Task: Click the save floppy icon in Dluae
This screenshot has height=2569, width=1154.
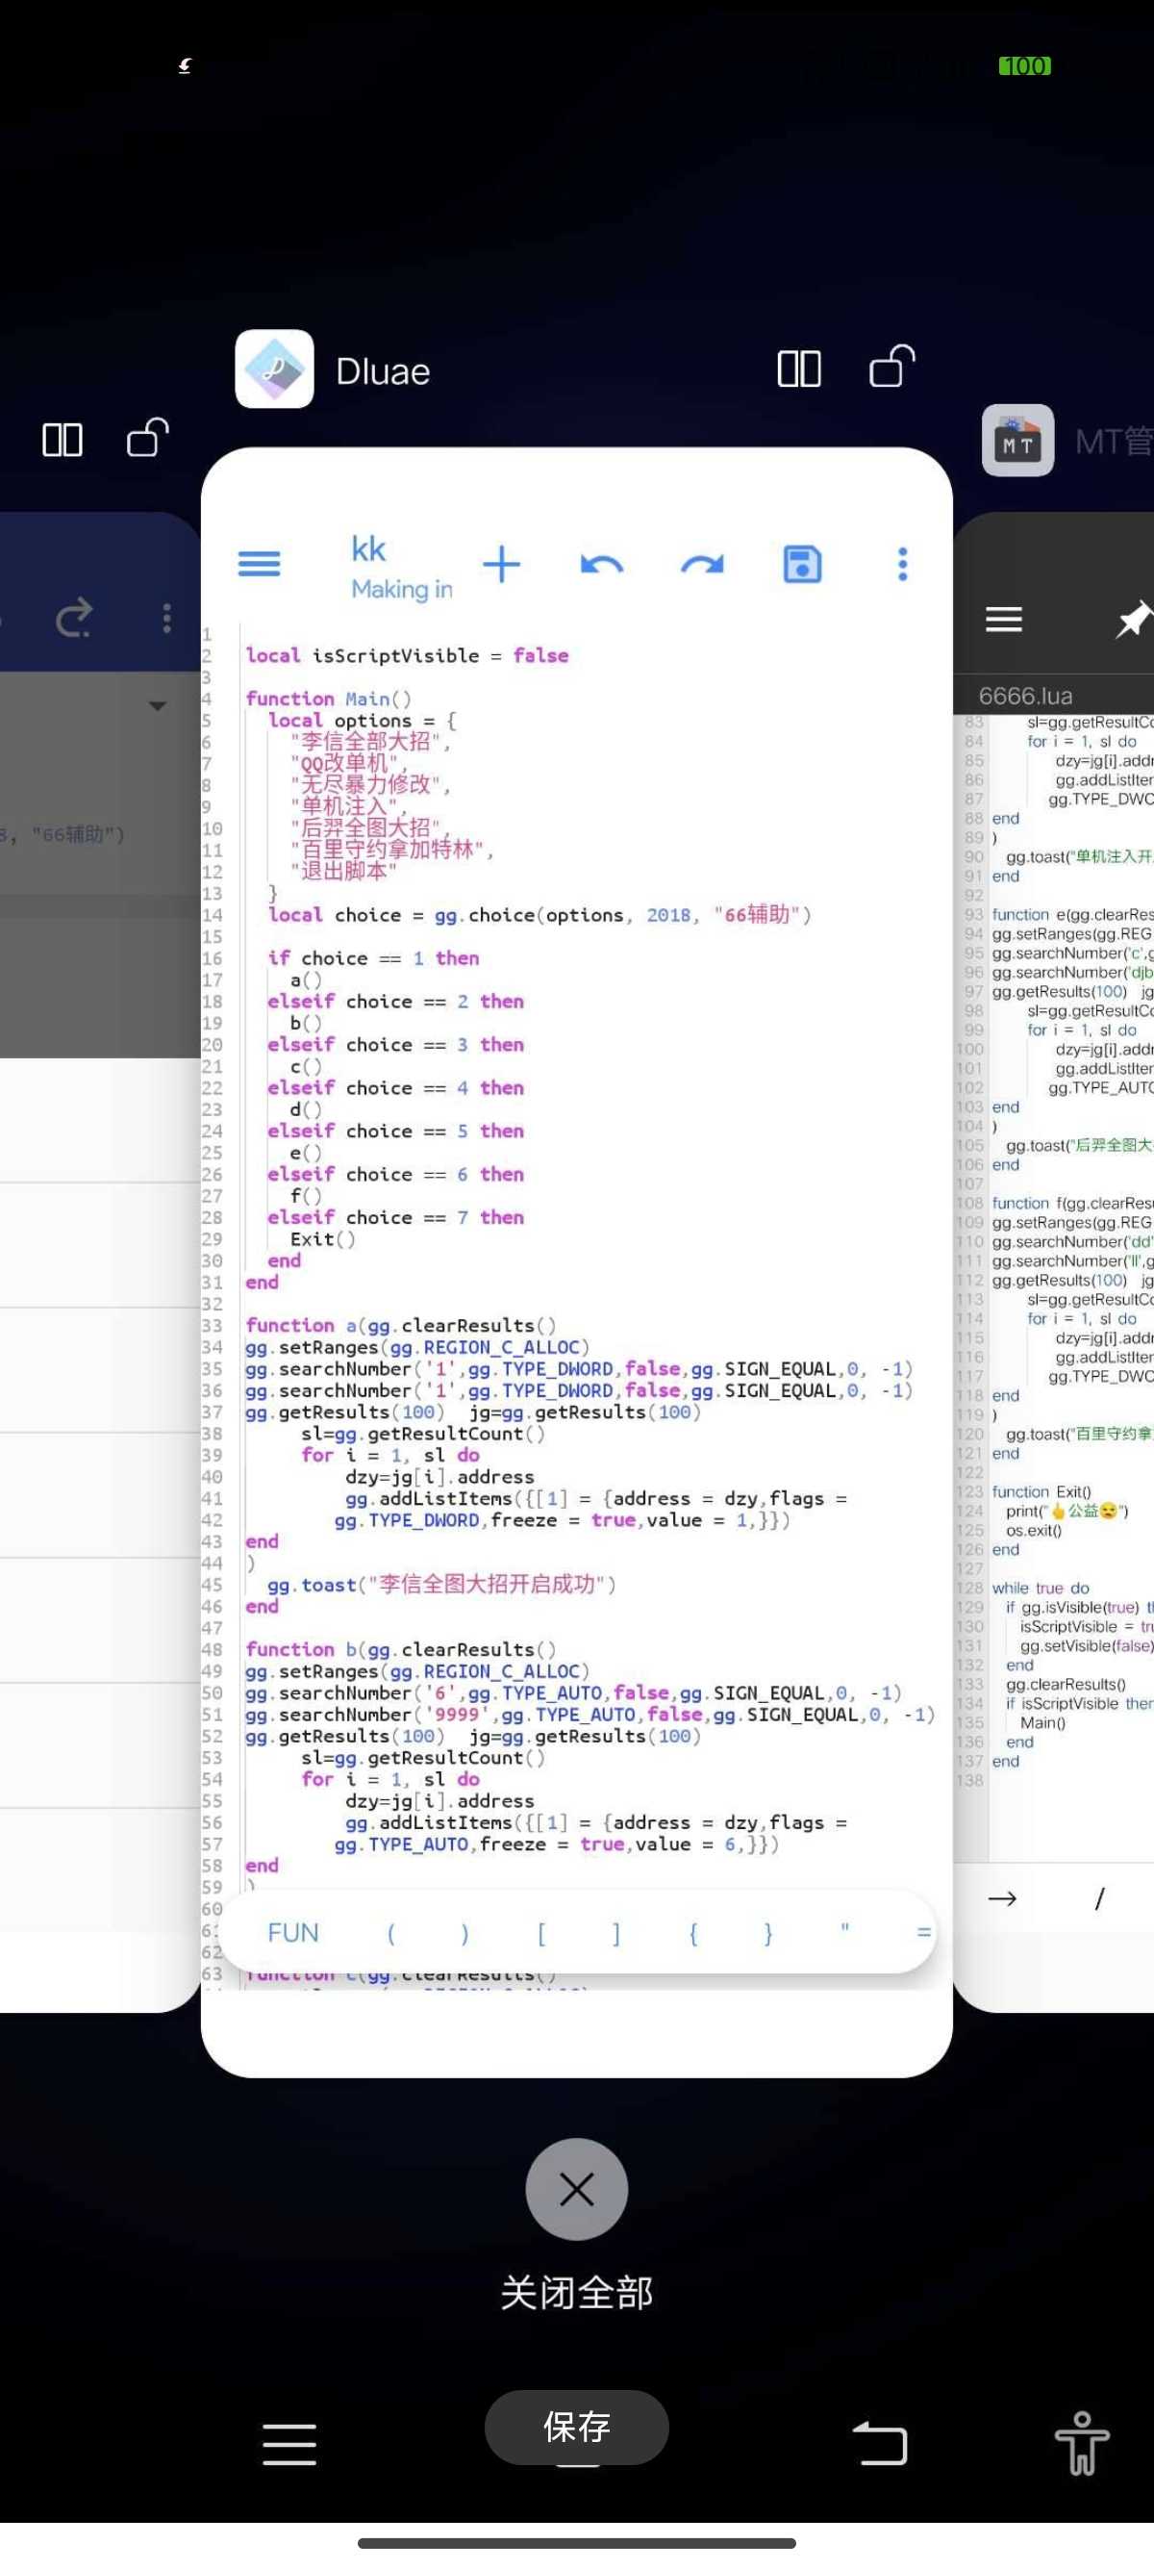Action: [x=802, y=565]
